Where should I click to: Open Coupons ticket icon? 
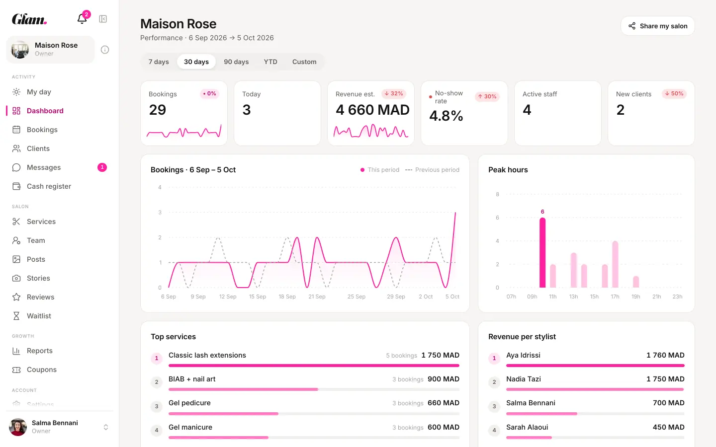tap(16, 370)
